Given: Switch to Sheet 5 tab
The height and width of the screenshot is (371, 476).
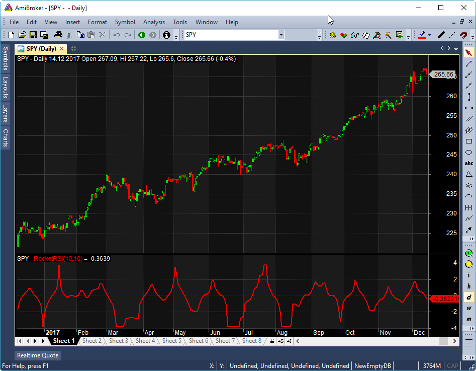Looking at the screenshot, I should coord(172,341).
